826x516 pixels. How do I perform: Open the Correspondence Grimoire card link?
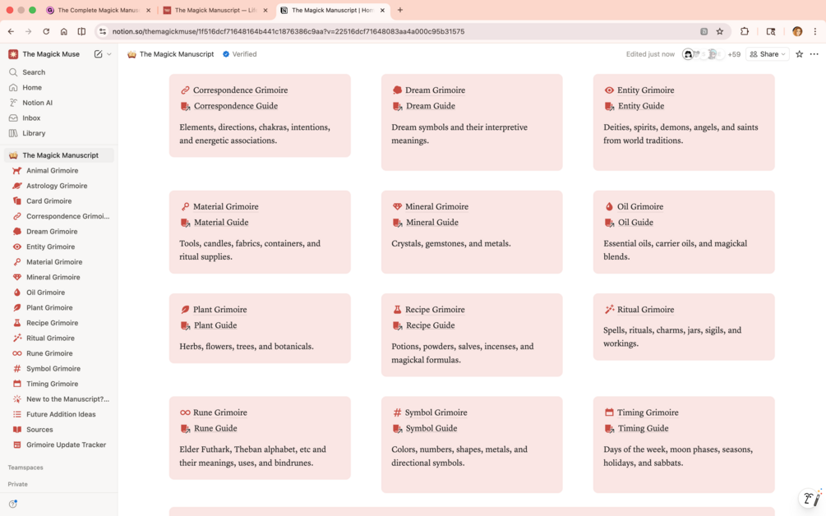tap(240, 90)
